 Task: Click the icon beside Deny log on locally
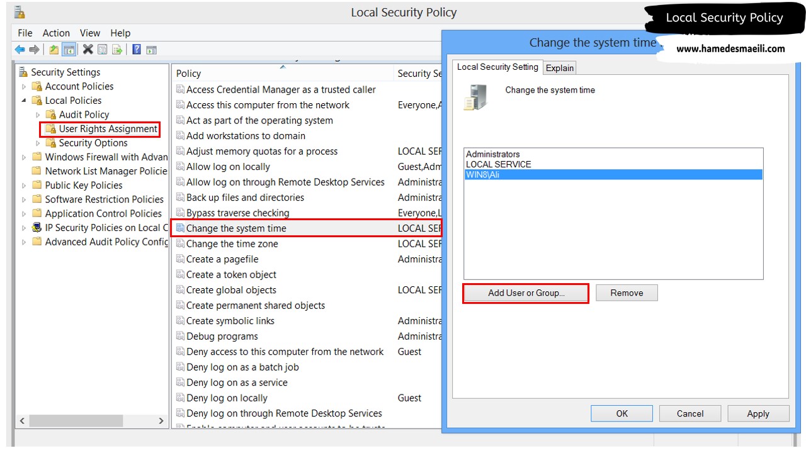(x=180, y=398)
